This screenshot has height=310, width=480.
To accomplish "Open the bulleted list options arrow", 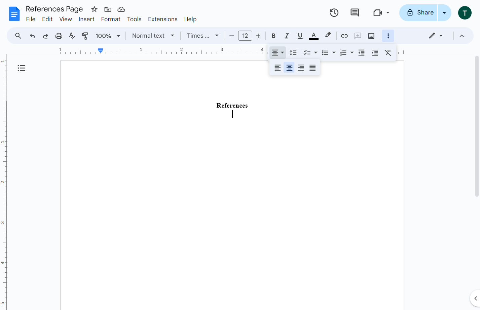I will (334, 53).
